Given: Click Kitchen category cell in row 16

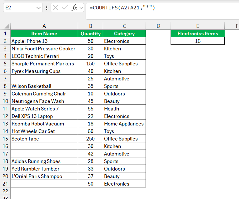Looking at the screenshot, I should pos(124,146).
